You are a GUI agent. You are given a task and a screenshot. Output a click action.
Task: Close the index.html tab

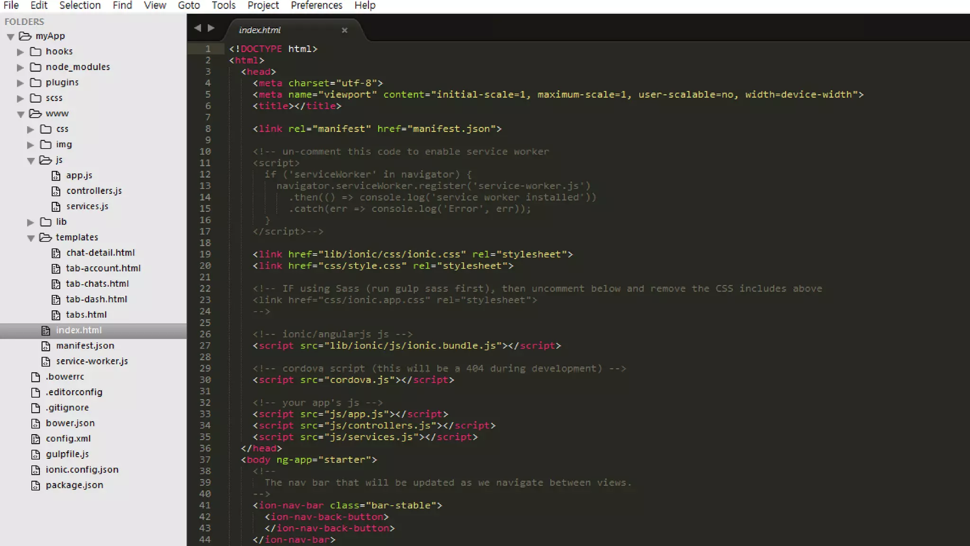[344, 30]
